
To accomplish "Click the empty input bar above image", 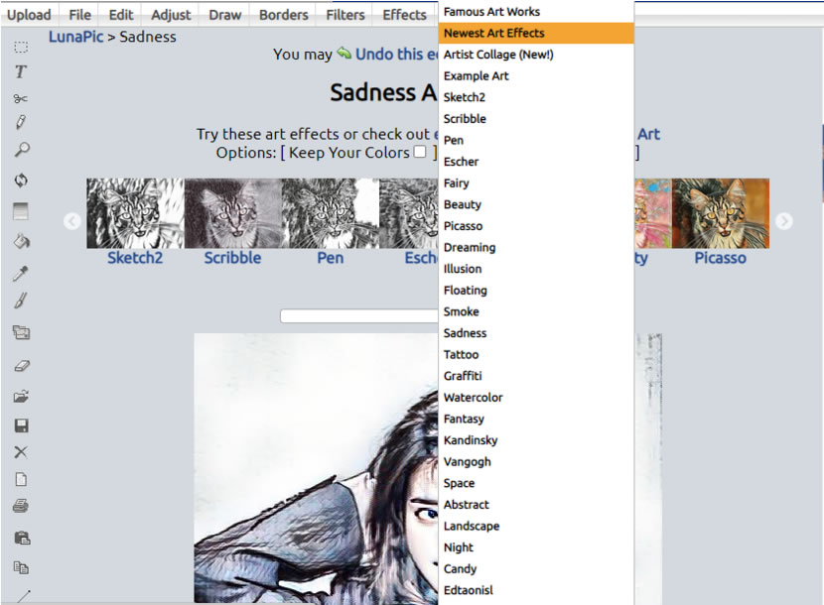I will [359, 315].
